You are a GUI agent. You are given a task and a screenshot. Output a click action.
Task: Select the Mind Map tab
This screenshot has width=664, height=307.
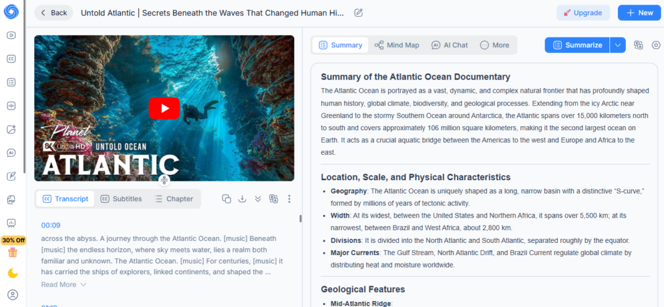[397, 45]
